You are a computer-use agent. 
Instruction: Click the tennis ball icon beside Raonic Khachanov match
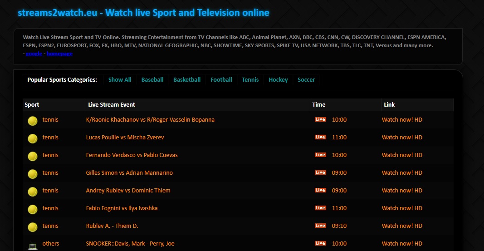33,121
